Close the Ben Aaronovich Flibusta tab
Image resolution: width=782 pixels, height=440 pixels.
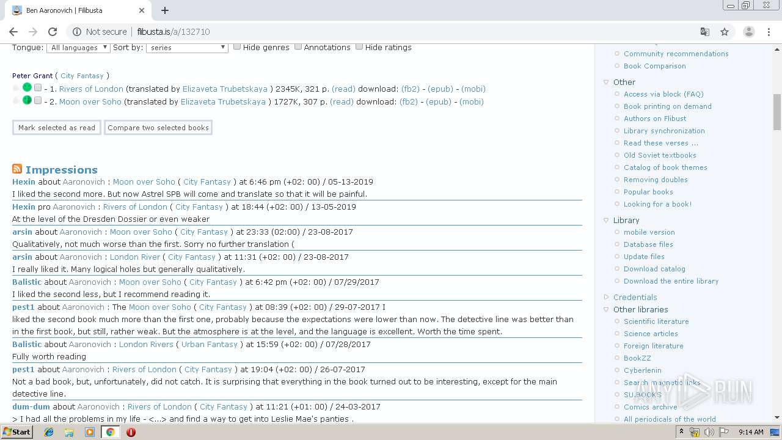click(x=142, y=10)
